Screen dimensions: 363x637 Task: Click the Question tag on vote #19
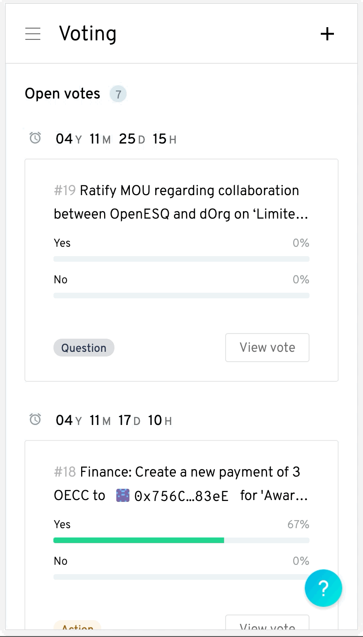coord(84,348)
